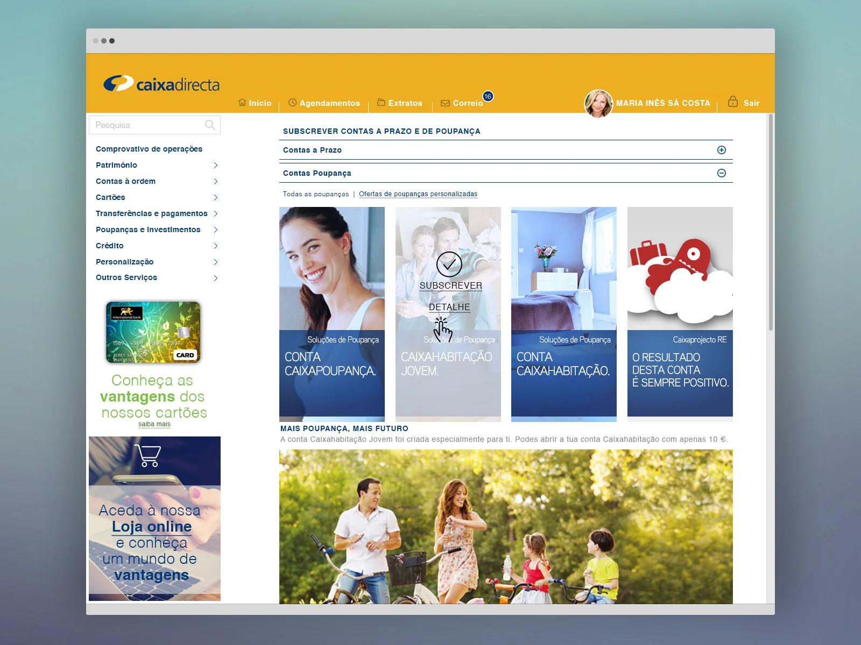Expand the Património menu chevron
This screenshot has height=645, width=861.
coord(215,165)
